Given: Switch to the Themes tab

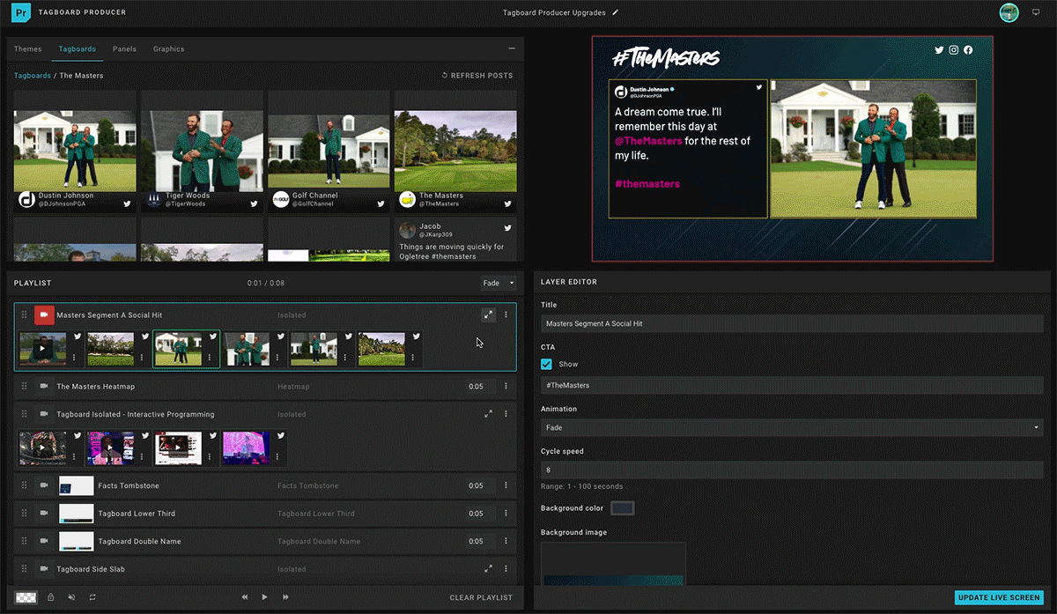Looking at the screenshot, I should coord(27,49).
